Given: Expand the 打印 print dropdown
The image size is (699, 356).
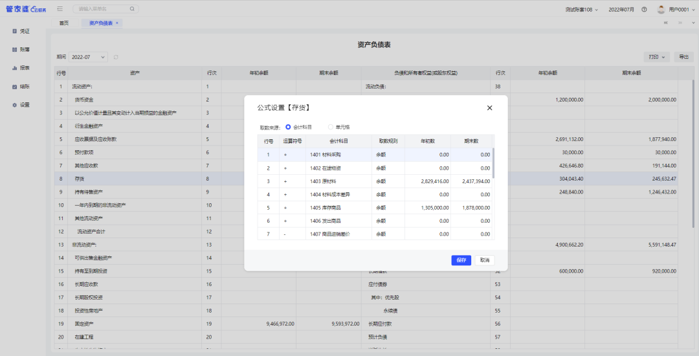Looking at the screenshot, I should point(656,57).
